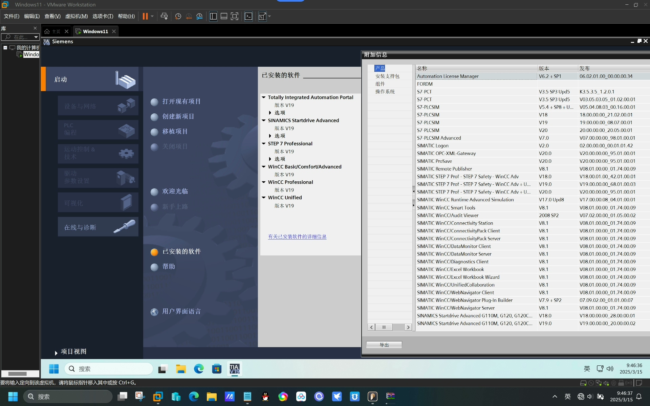Select 安装支持包 in the category list
650x406 pixels.
pyautogui.click(x=387, y=76)
